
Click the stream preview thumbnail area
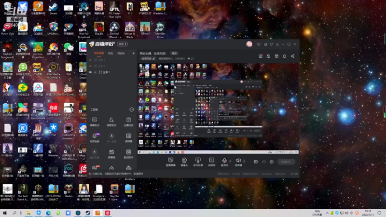(218, 108)
